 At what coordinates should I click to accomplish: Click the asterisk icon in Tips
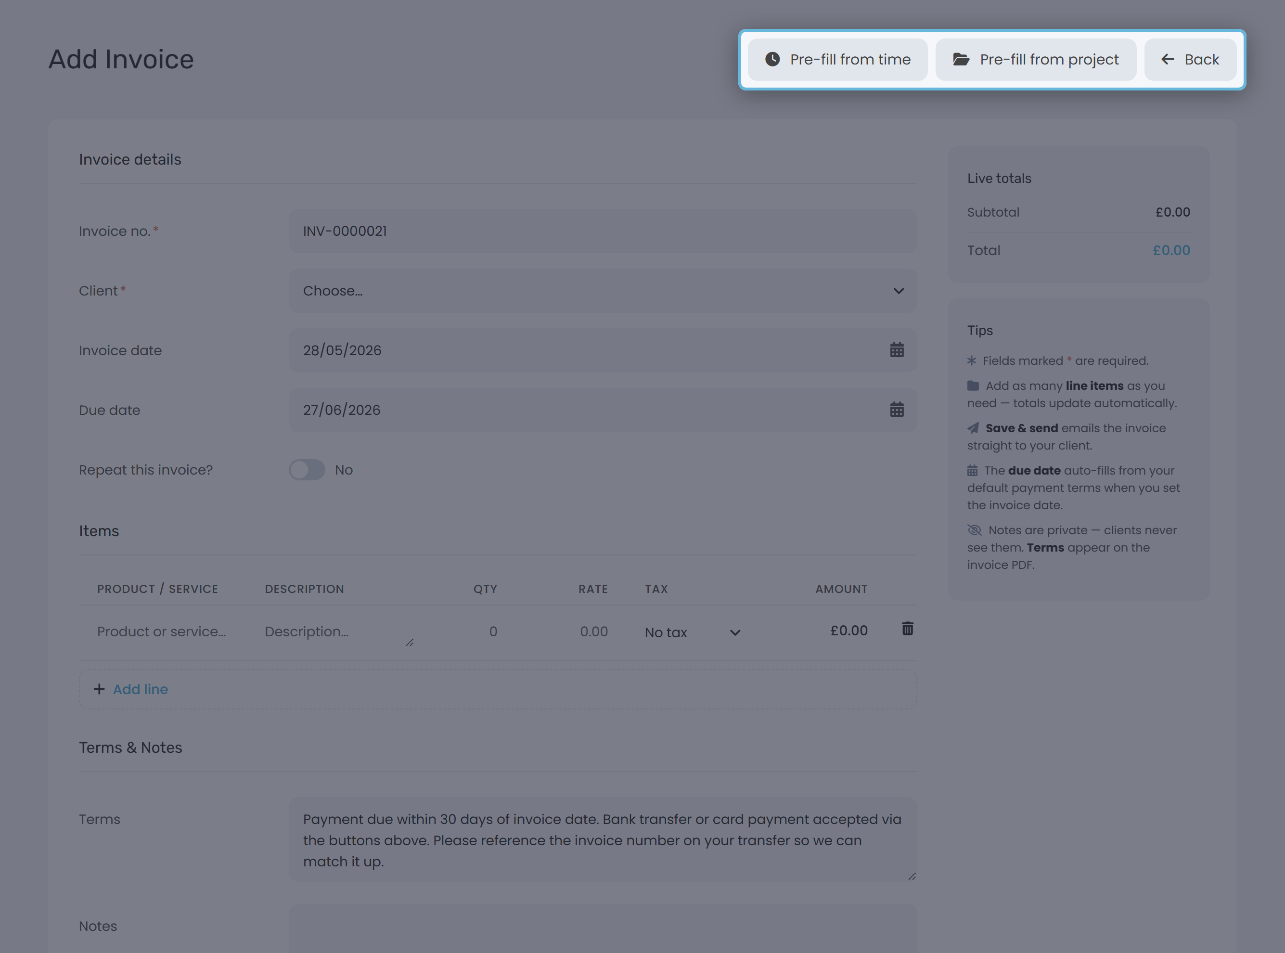point(972,361)
